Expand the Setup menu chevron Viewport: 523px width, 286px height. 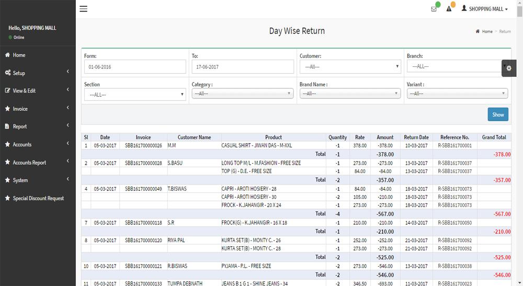tap(67, 71)
